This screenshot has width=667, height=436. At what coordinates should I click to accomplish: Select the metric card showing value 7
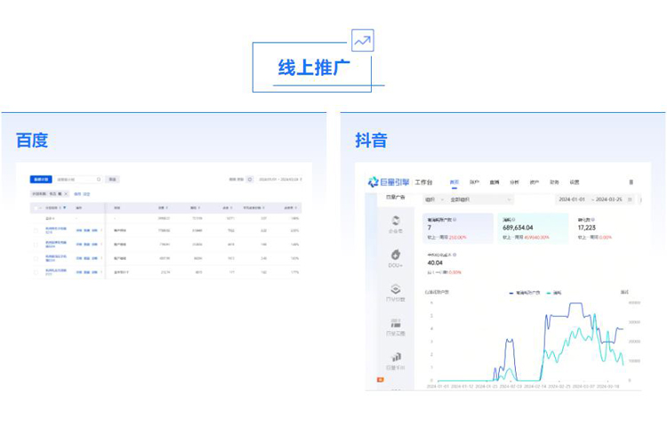pyautogui.click(x=458, y=228)
